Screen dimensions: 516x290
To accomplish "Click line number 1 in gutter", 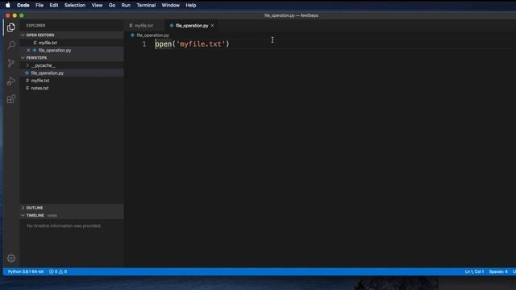I will tap(144, 44).
